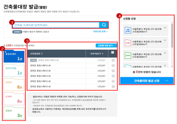Screen dimensions: 177x124
Task: Click the 총 8건의 민원이 있습니다 text
Action: pyautogui.click(x=147, y=72)
